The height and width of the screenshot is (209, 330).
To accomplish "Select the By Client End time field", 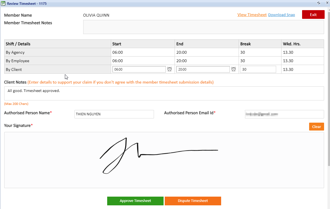I will click(203, 69).
